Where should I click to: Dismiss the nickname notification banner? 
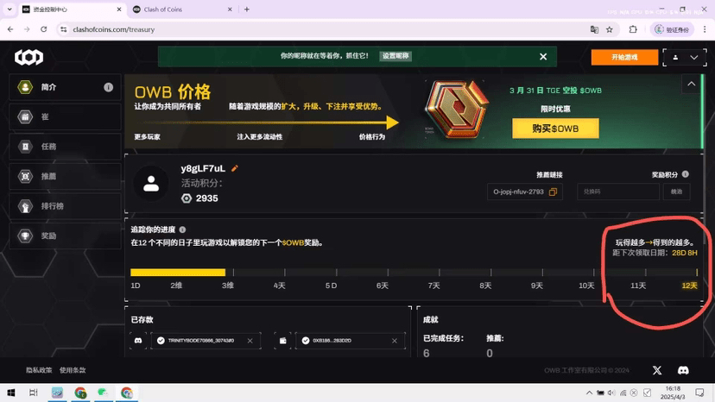[x=543, y=57]
